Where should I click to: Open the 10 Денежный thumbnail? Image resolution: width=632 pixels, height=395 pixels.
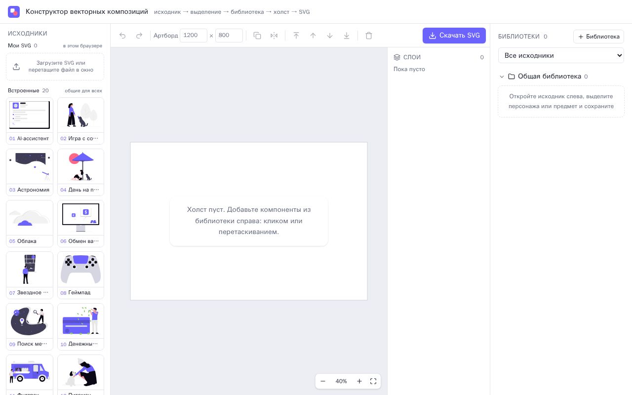81,326
